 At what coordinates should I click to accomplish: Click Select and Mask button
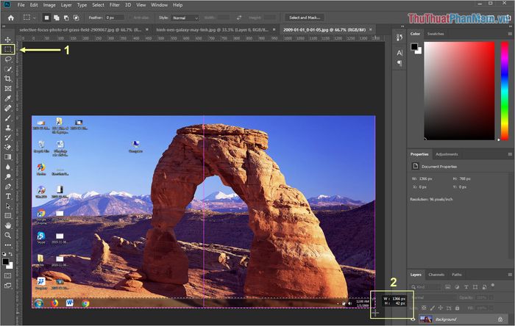click(305, 18)
